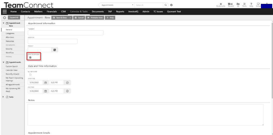273x135 pixels.
Task: Open the Appointments search scope dropdown
Action: (x=117, y=5)
